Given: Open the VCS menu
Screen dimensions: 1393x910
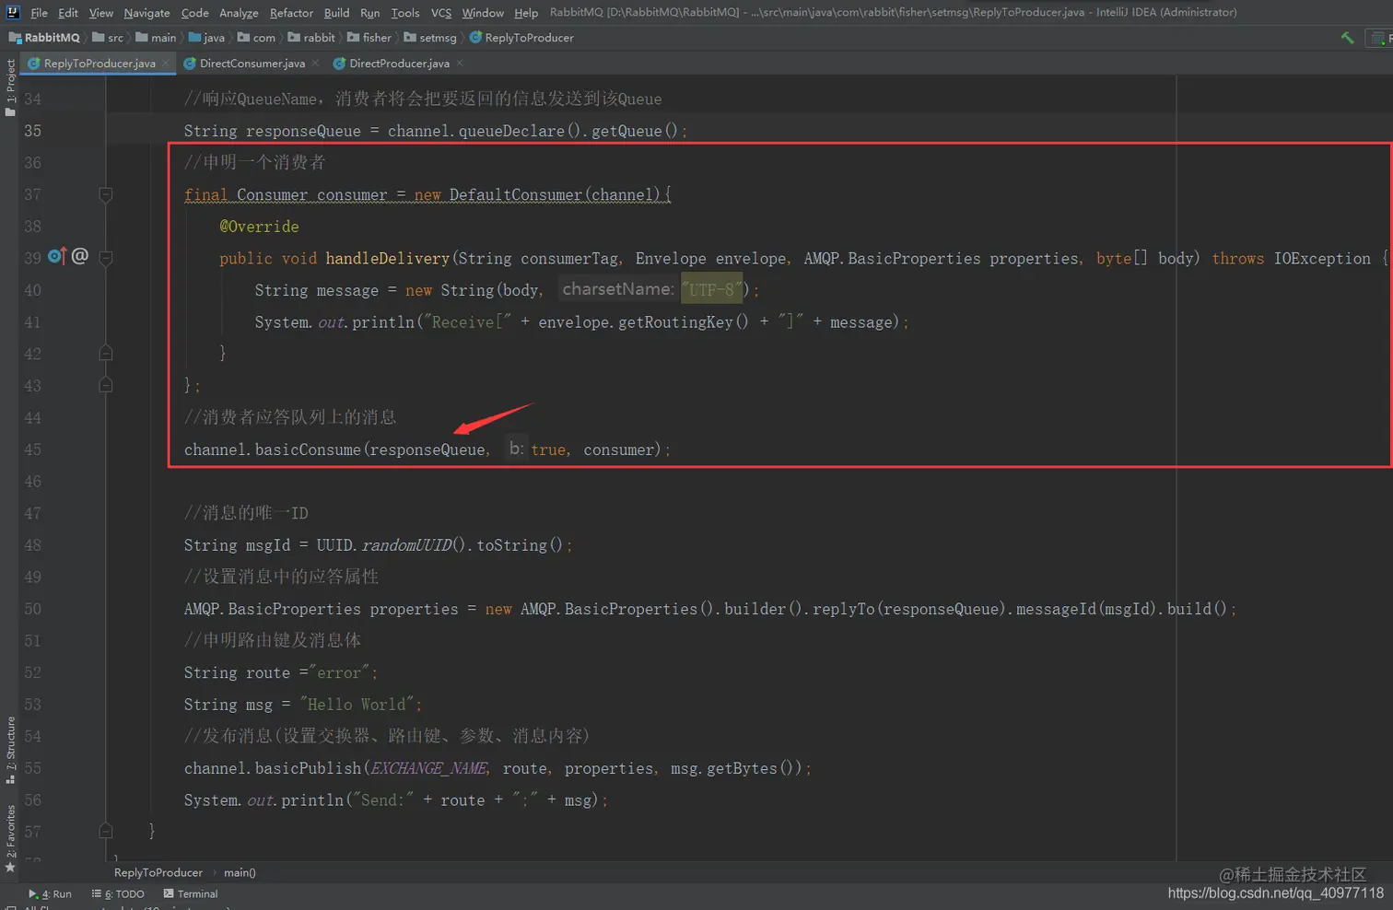Looking at the screenshot, I should [441, 13].
